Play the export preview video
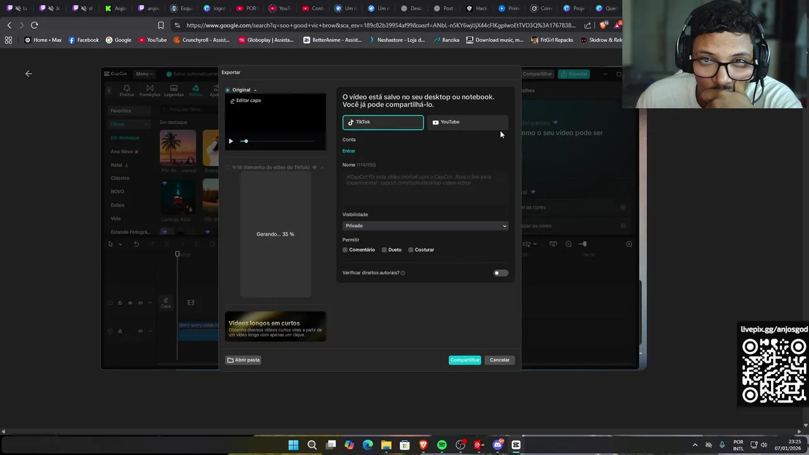The image size is (809, 455). coord(231,141)
